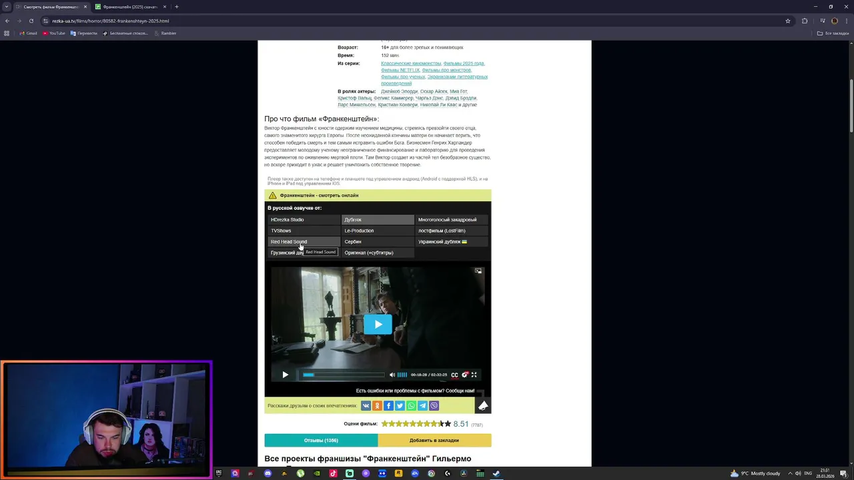This screenshot has height=480, width=854.
Task: Open the YouTube bookmark
Action: [54, 33]
